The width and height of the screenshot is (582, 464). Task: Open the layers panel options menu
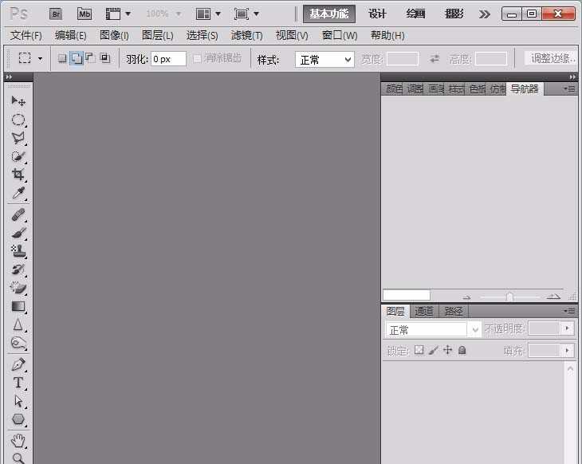(x=569, y=311)
